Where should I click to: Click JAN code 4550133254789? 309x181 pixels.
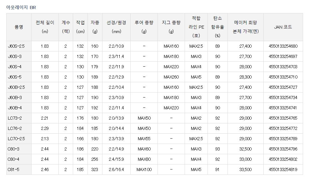tap(283, 139)
